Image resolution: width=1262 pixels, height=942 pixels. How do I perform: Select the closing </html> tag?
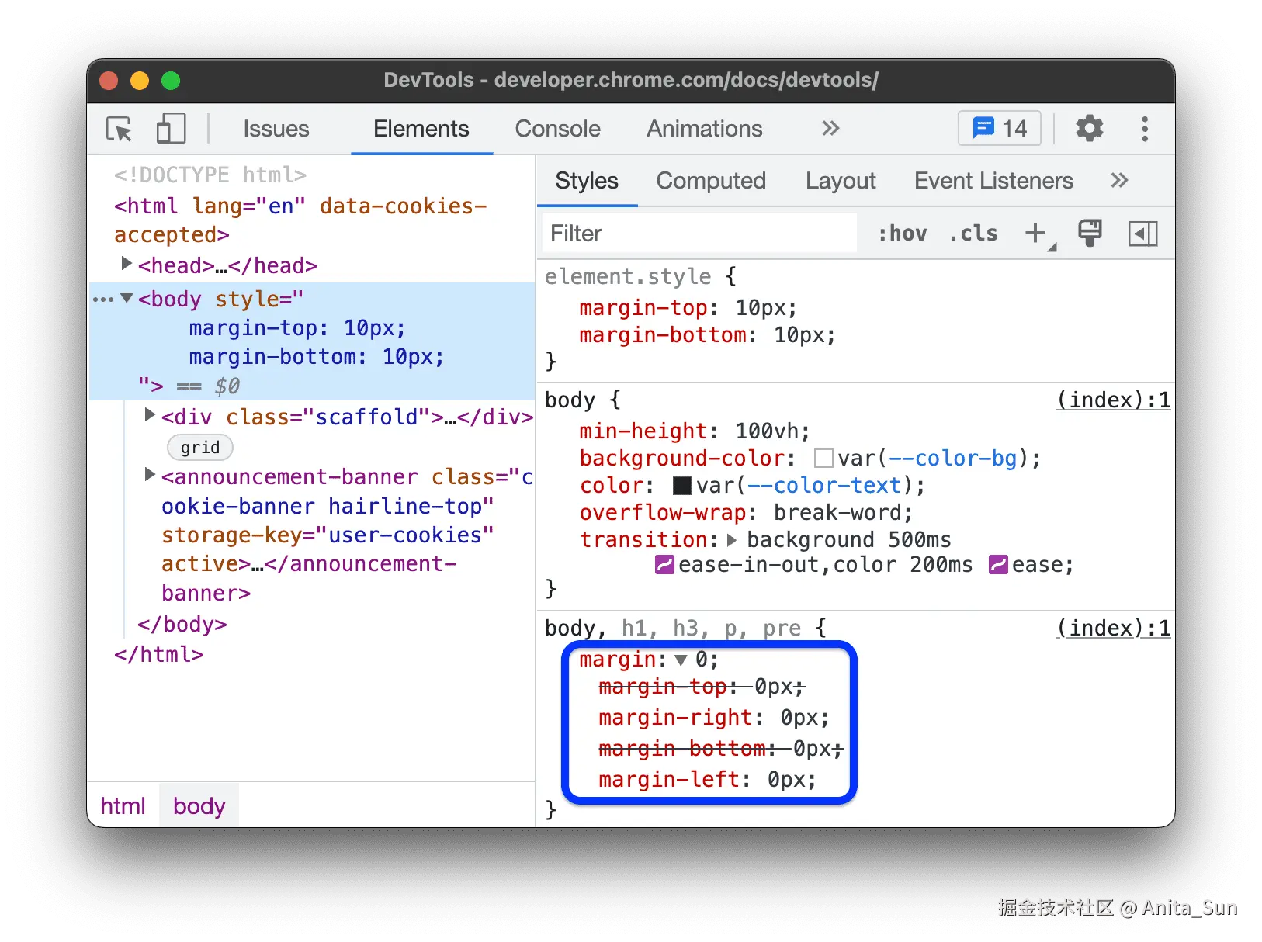coord(159,654)
